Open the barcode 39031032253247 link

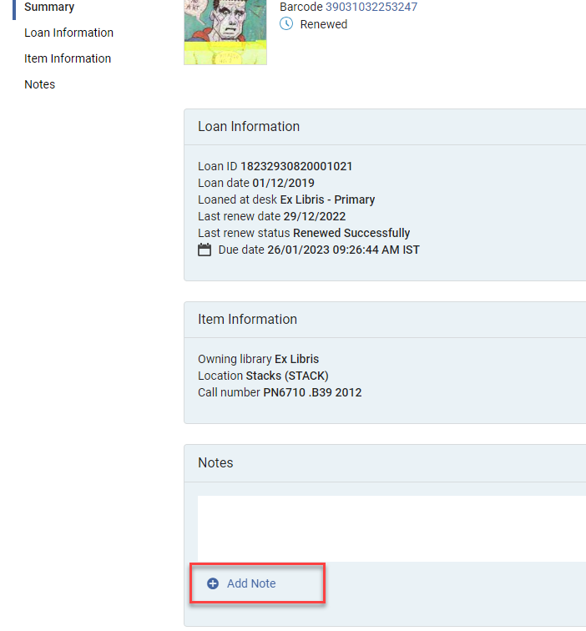coord(371,7)
